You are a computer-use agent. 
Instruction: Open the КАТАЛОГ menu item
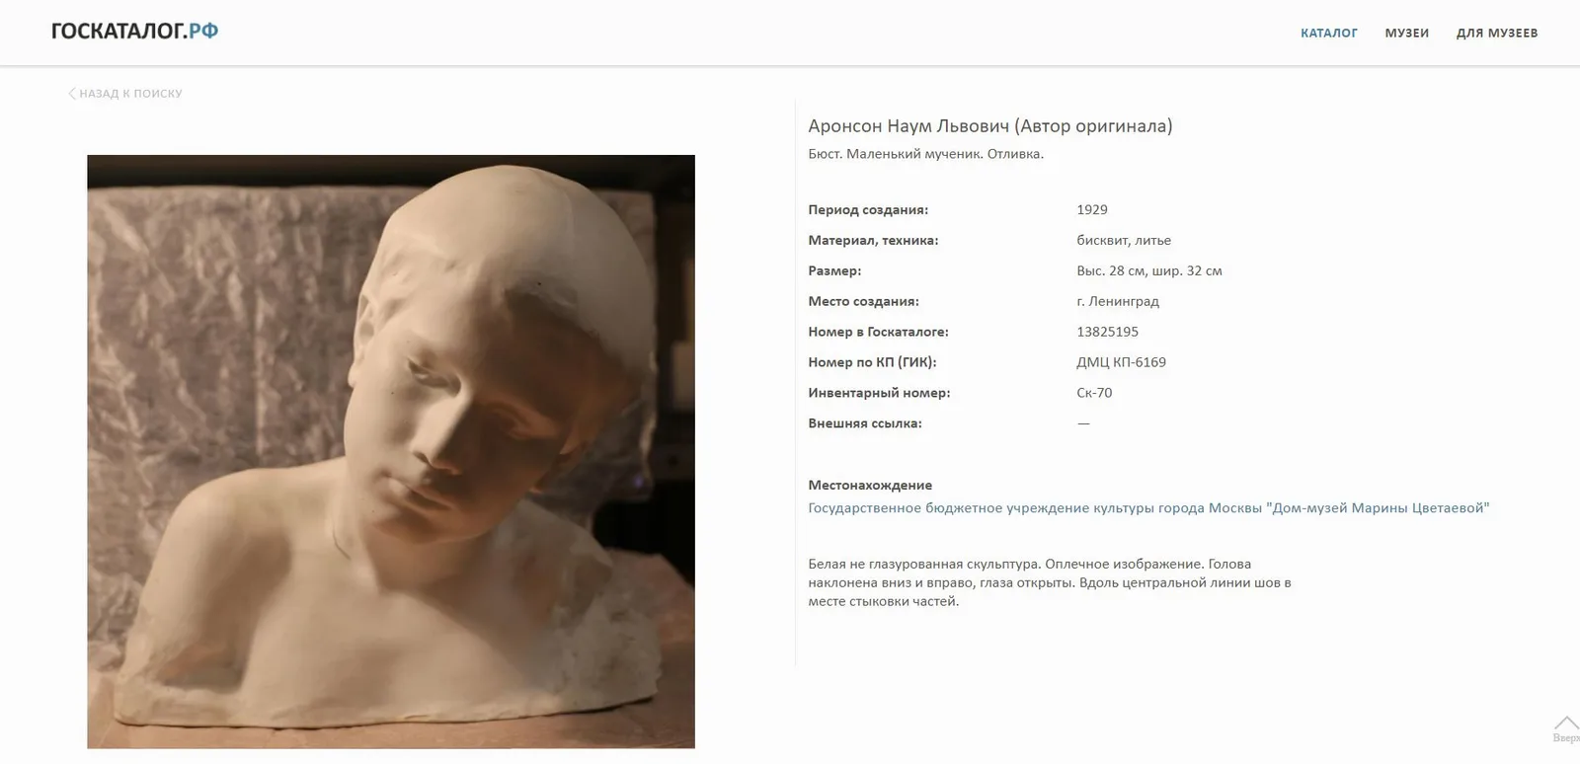[x=1328, y=33]
